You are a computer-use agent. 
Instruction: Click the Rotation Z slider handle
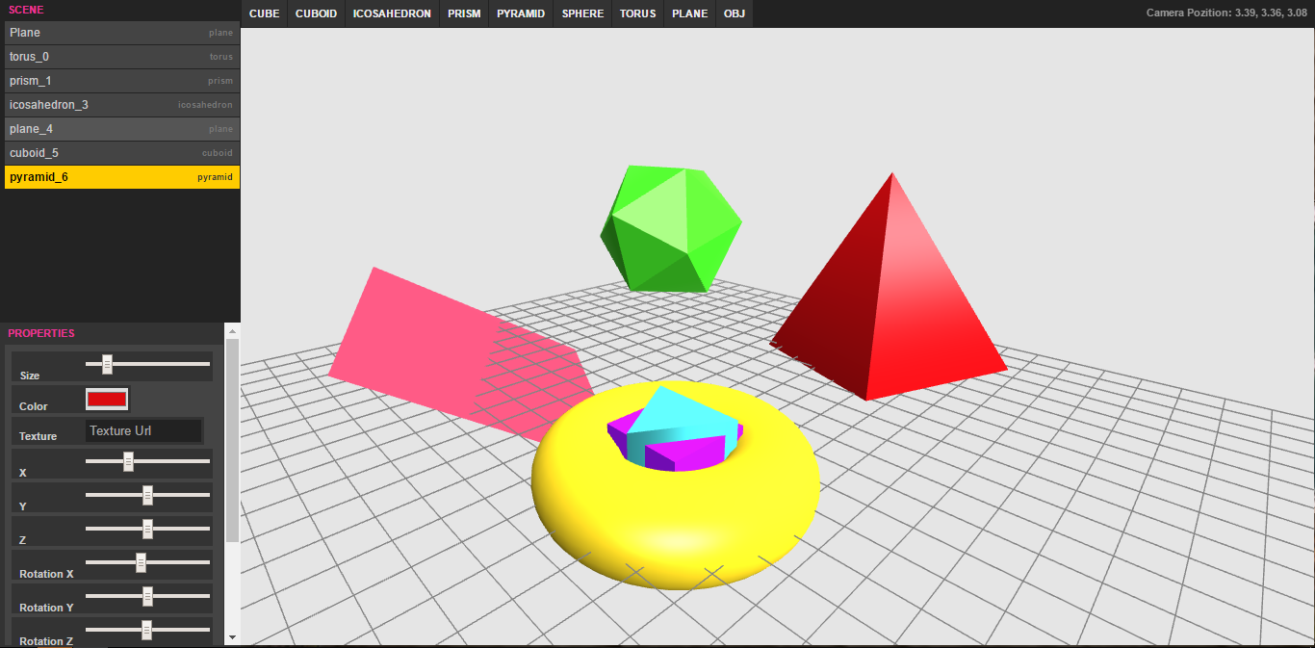point(146,630)
